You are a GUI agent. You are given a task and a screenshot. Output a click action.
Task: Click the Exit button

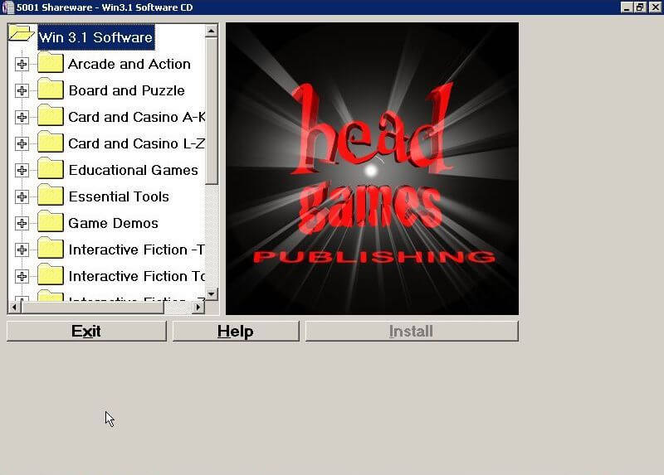87,332
